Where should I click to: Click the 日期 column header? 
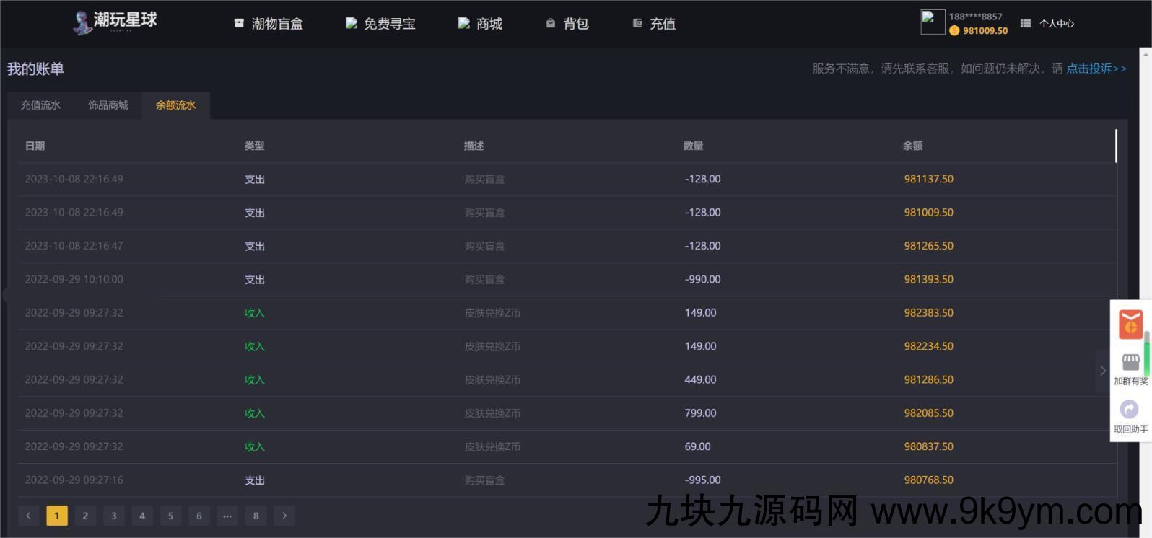point(35,146)
